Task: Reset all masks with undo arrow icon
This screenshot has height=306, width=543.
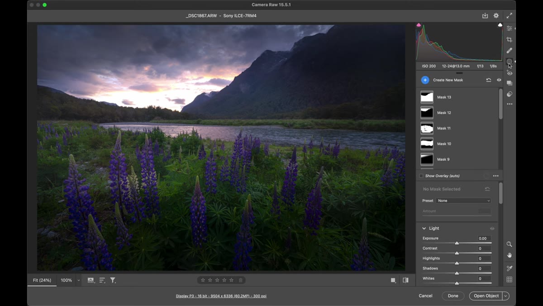Action: point(489,80)
